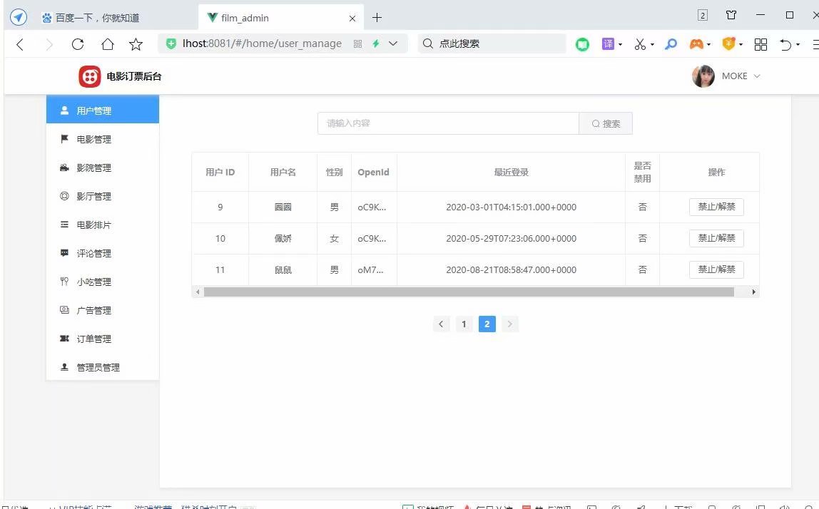Select 广告管理 in the sidebar menu
The image size is (819, 509).
(x=93, y=310)
